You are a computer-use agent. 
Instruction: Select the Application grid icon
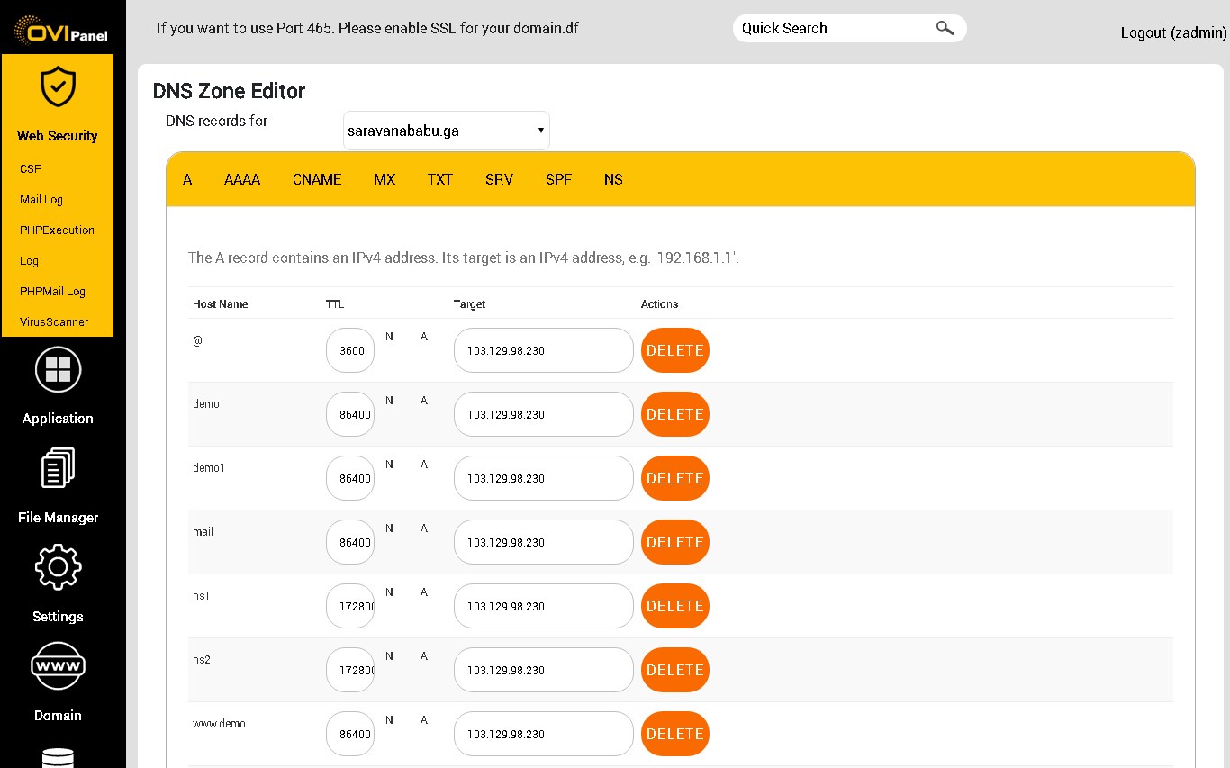pyautogui.click(x=58, y=369)
